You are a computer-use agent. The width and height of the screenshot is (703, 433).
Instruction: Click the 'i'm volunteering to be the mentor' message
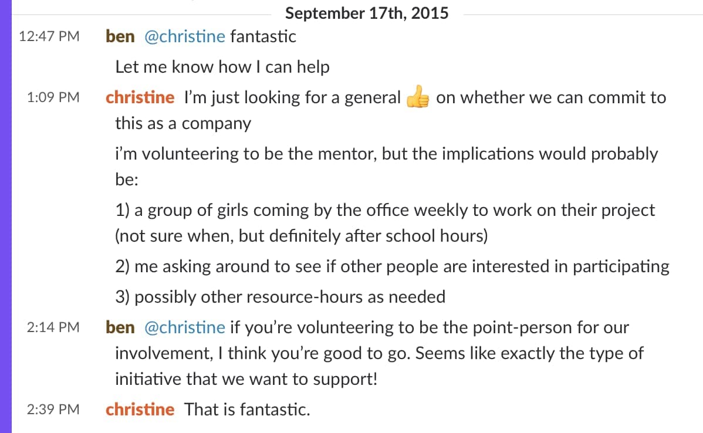(x=387, y=166)
